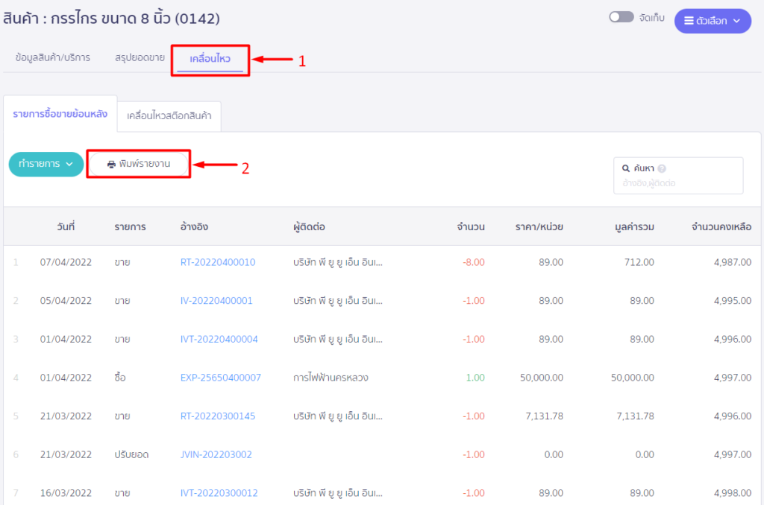This screenshot has width=764, height=505.
Task: Switch to เคลื่อนไหวสต๊อกสินค้า sub-tab
Action: coord(169,116)
